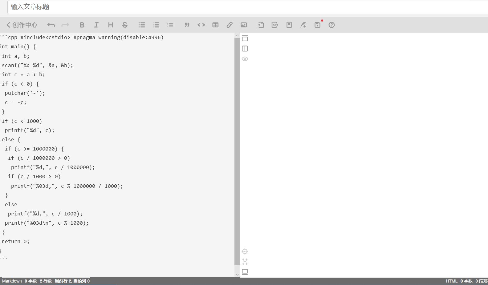The height and width of the screenshot is (285, 488).
Task: Apply bold formatting
Action: [x=82, y=25]
